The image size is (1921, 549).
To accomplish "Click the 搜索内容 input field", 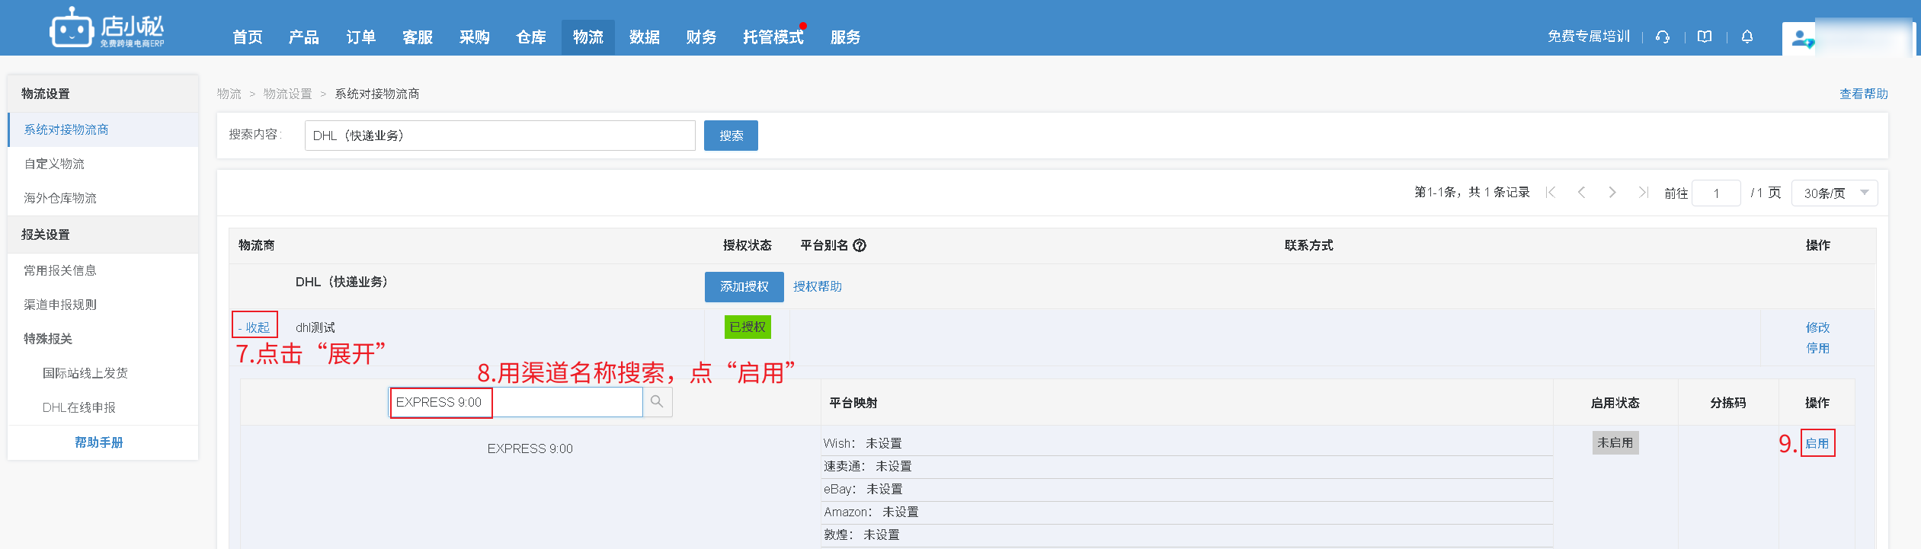I will [x=499, y=136].
